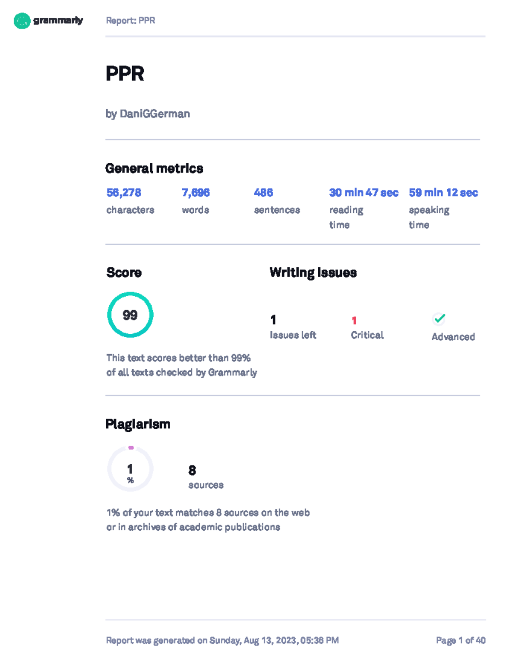Click the Report: PPR header text

click(x=130, y=20)
